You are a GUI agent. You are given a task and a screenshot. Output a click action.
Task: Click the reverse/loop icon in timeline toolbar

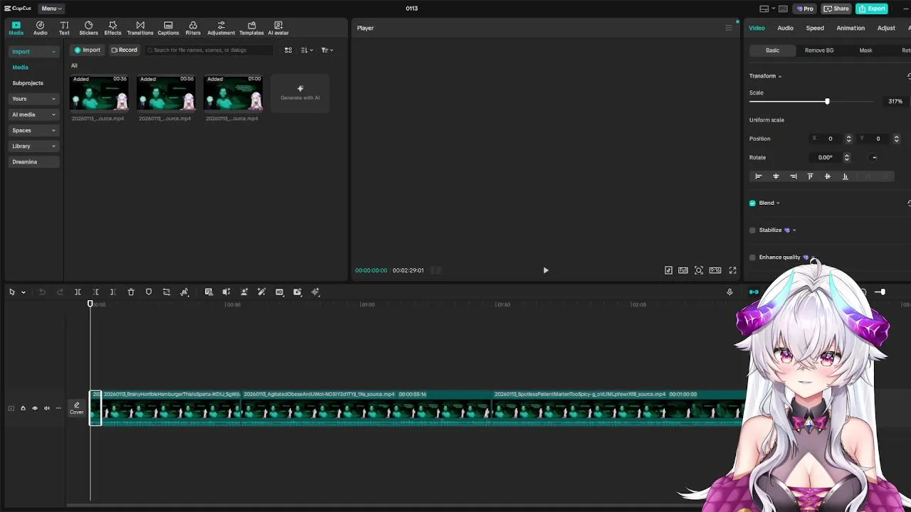167,292
